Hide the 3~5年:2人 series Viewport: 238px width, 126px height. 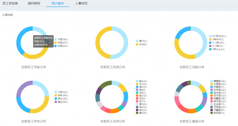coord(216,46)
